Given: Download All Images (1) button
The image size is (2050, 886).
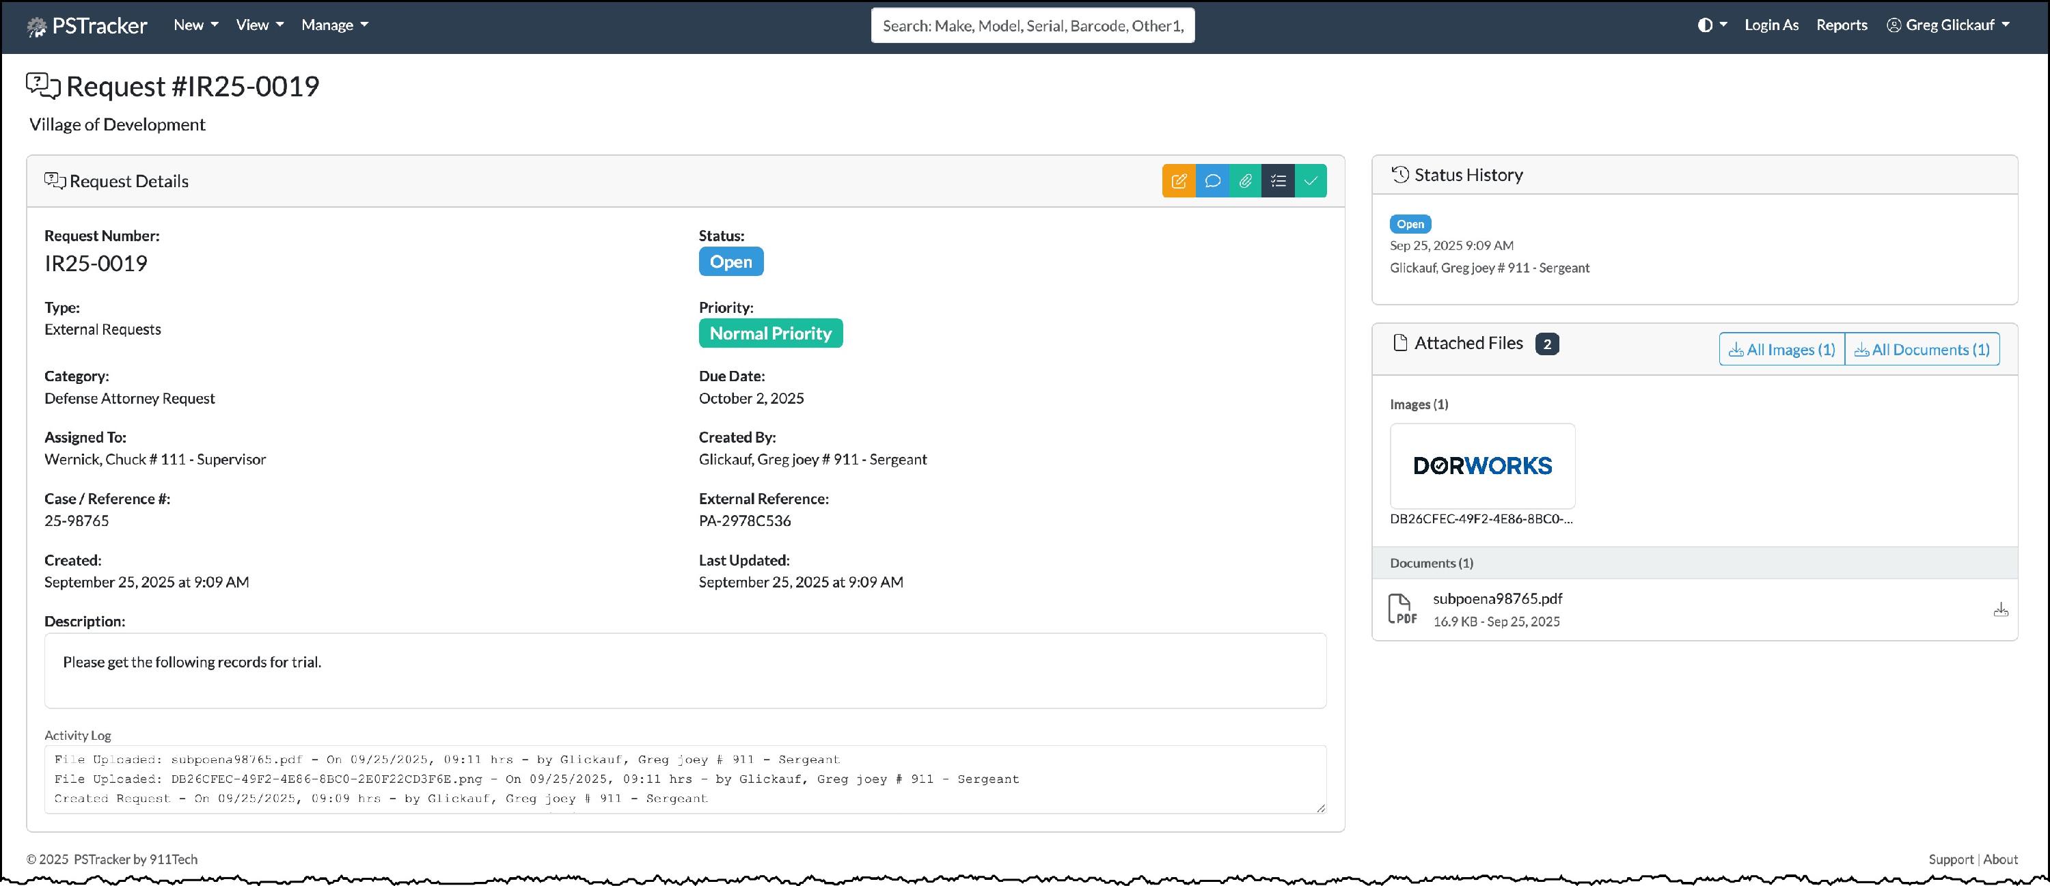Looking at the screenshot, I should [1782, 350].
